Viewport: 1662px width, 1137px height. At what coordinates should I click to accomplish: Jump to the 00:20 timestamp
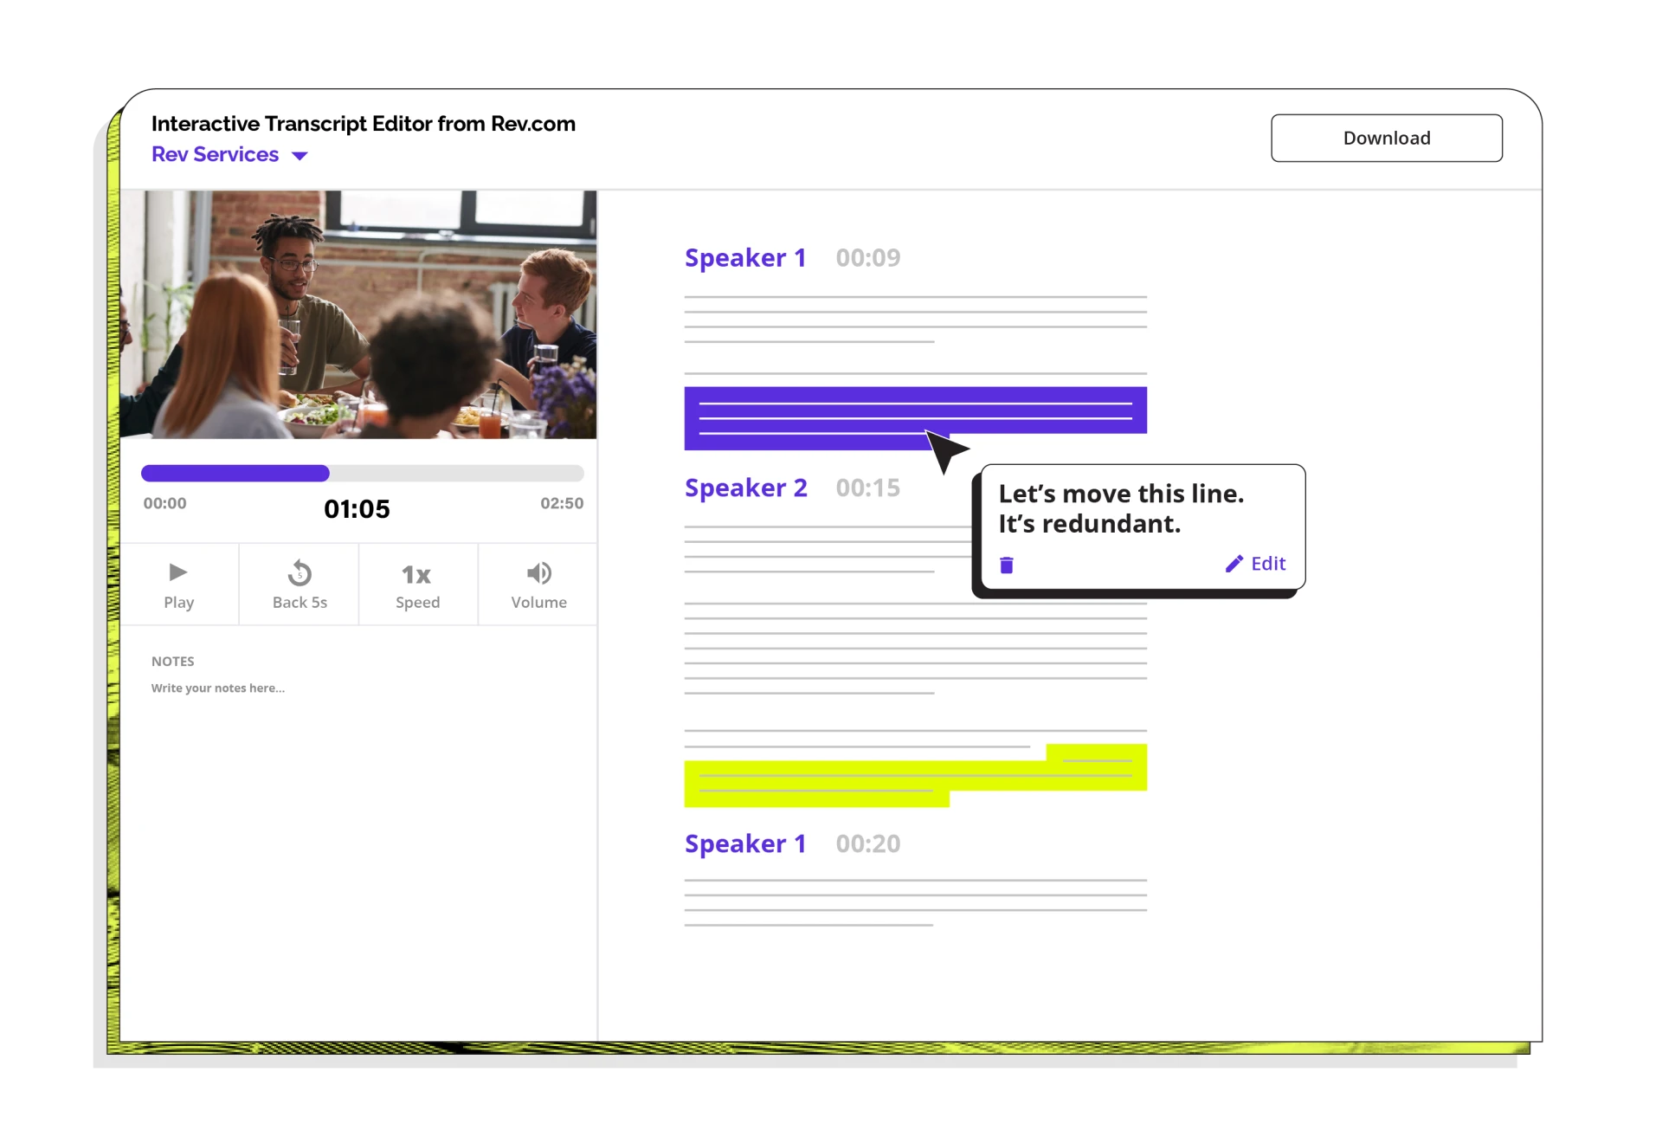click(867, 844)
